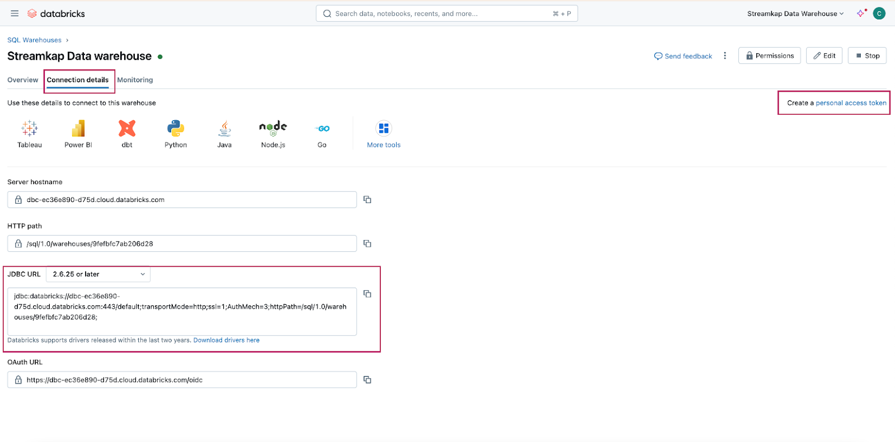
Task: Click the Streamkap Data warehouse title
Action: 79,56
